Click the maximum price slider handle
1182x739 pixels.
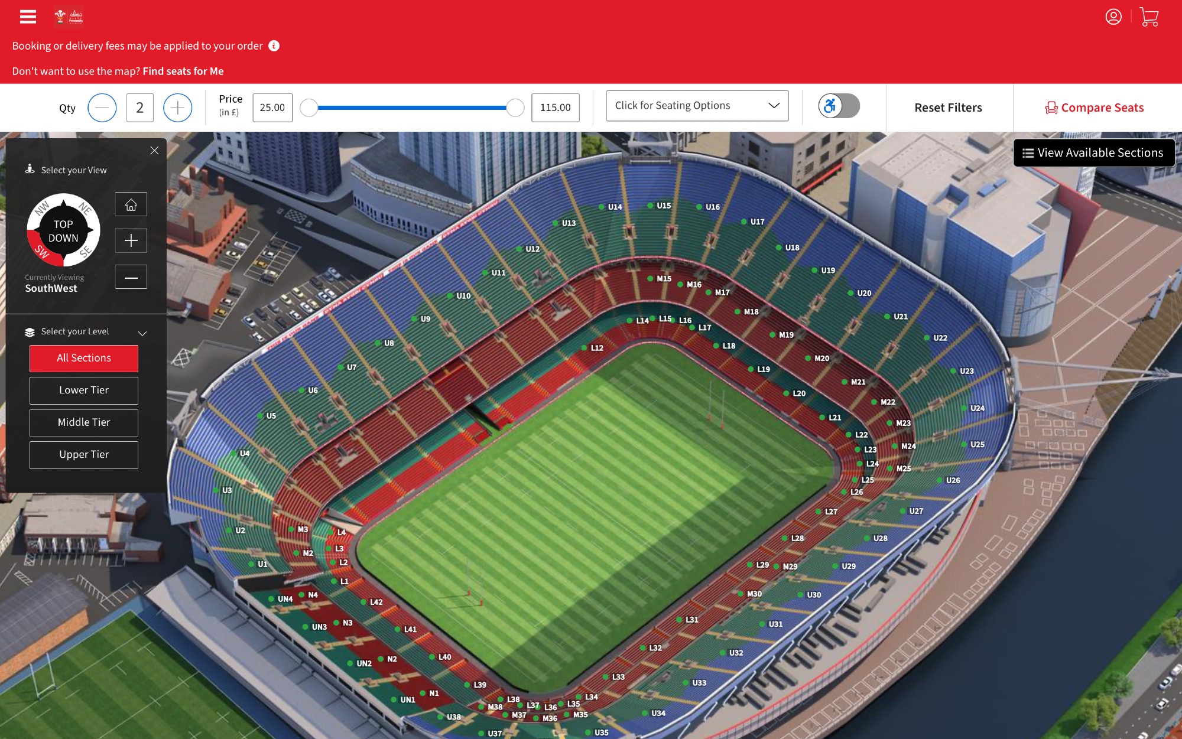coord(515,108)
